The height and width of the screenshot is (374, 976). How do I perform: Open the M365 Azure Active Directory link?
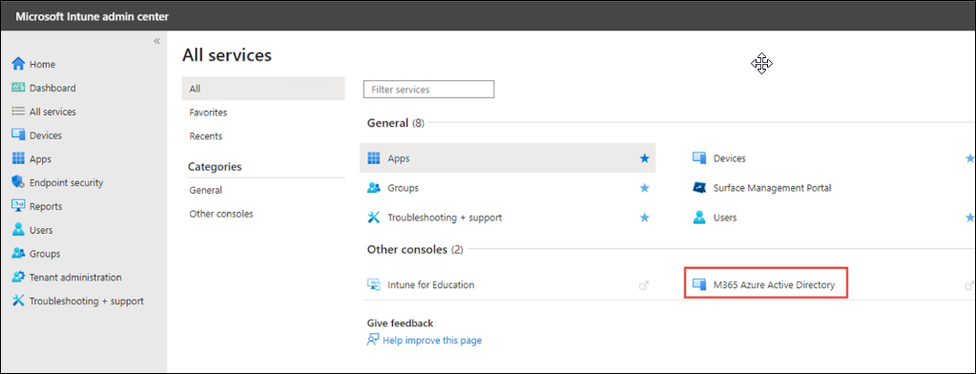tap(774, 285)
